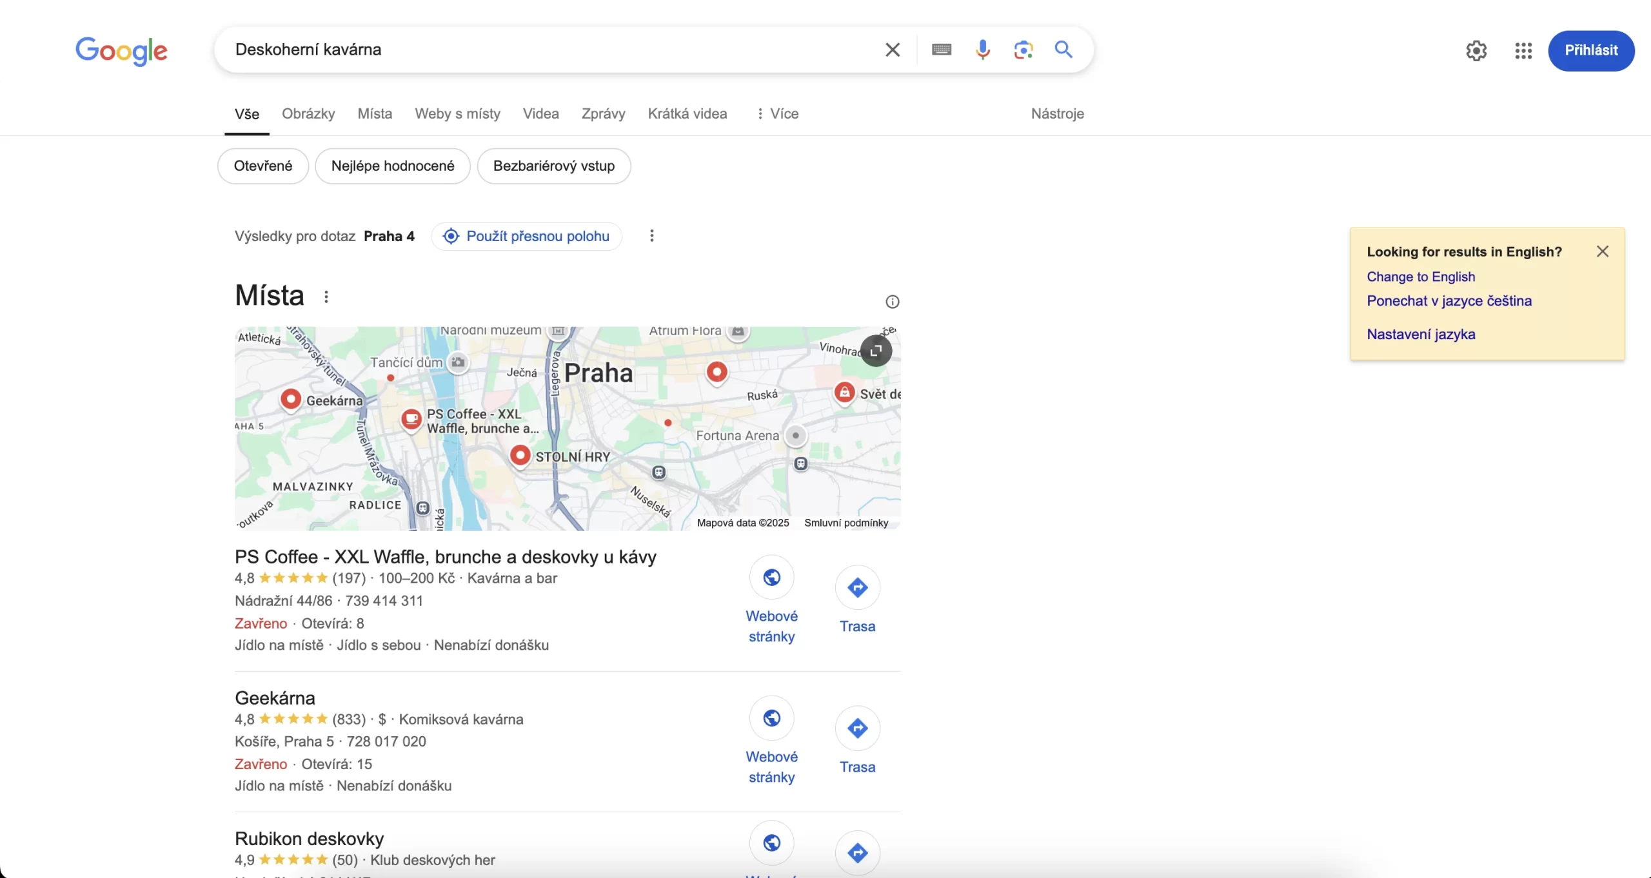This screenshot has width=1651, height=878.
Task: Click the Change to English link
Action: [1421, 277]
